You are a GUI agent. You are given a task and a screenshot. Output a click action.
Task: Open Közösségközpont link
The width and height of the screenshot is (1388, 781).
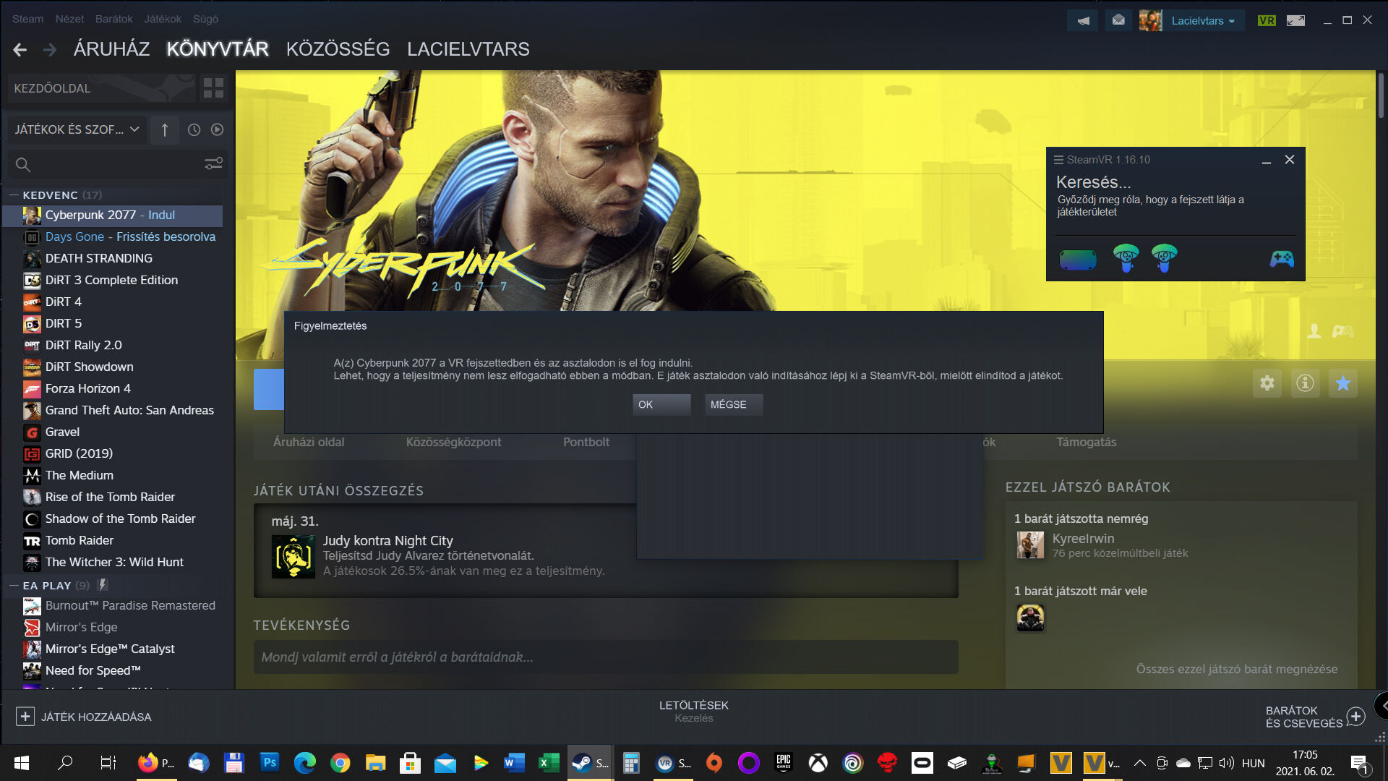(453, 442)
